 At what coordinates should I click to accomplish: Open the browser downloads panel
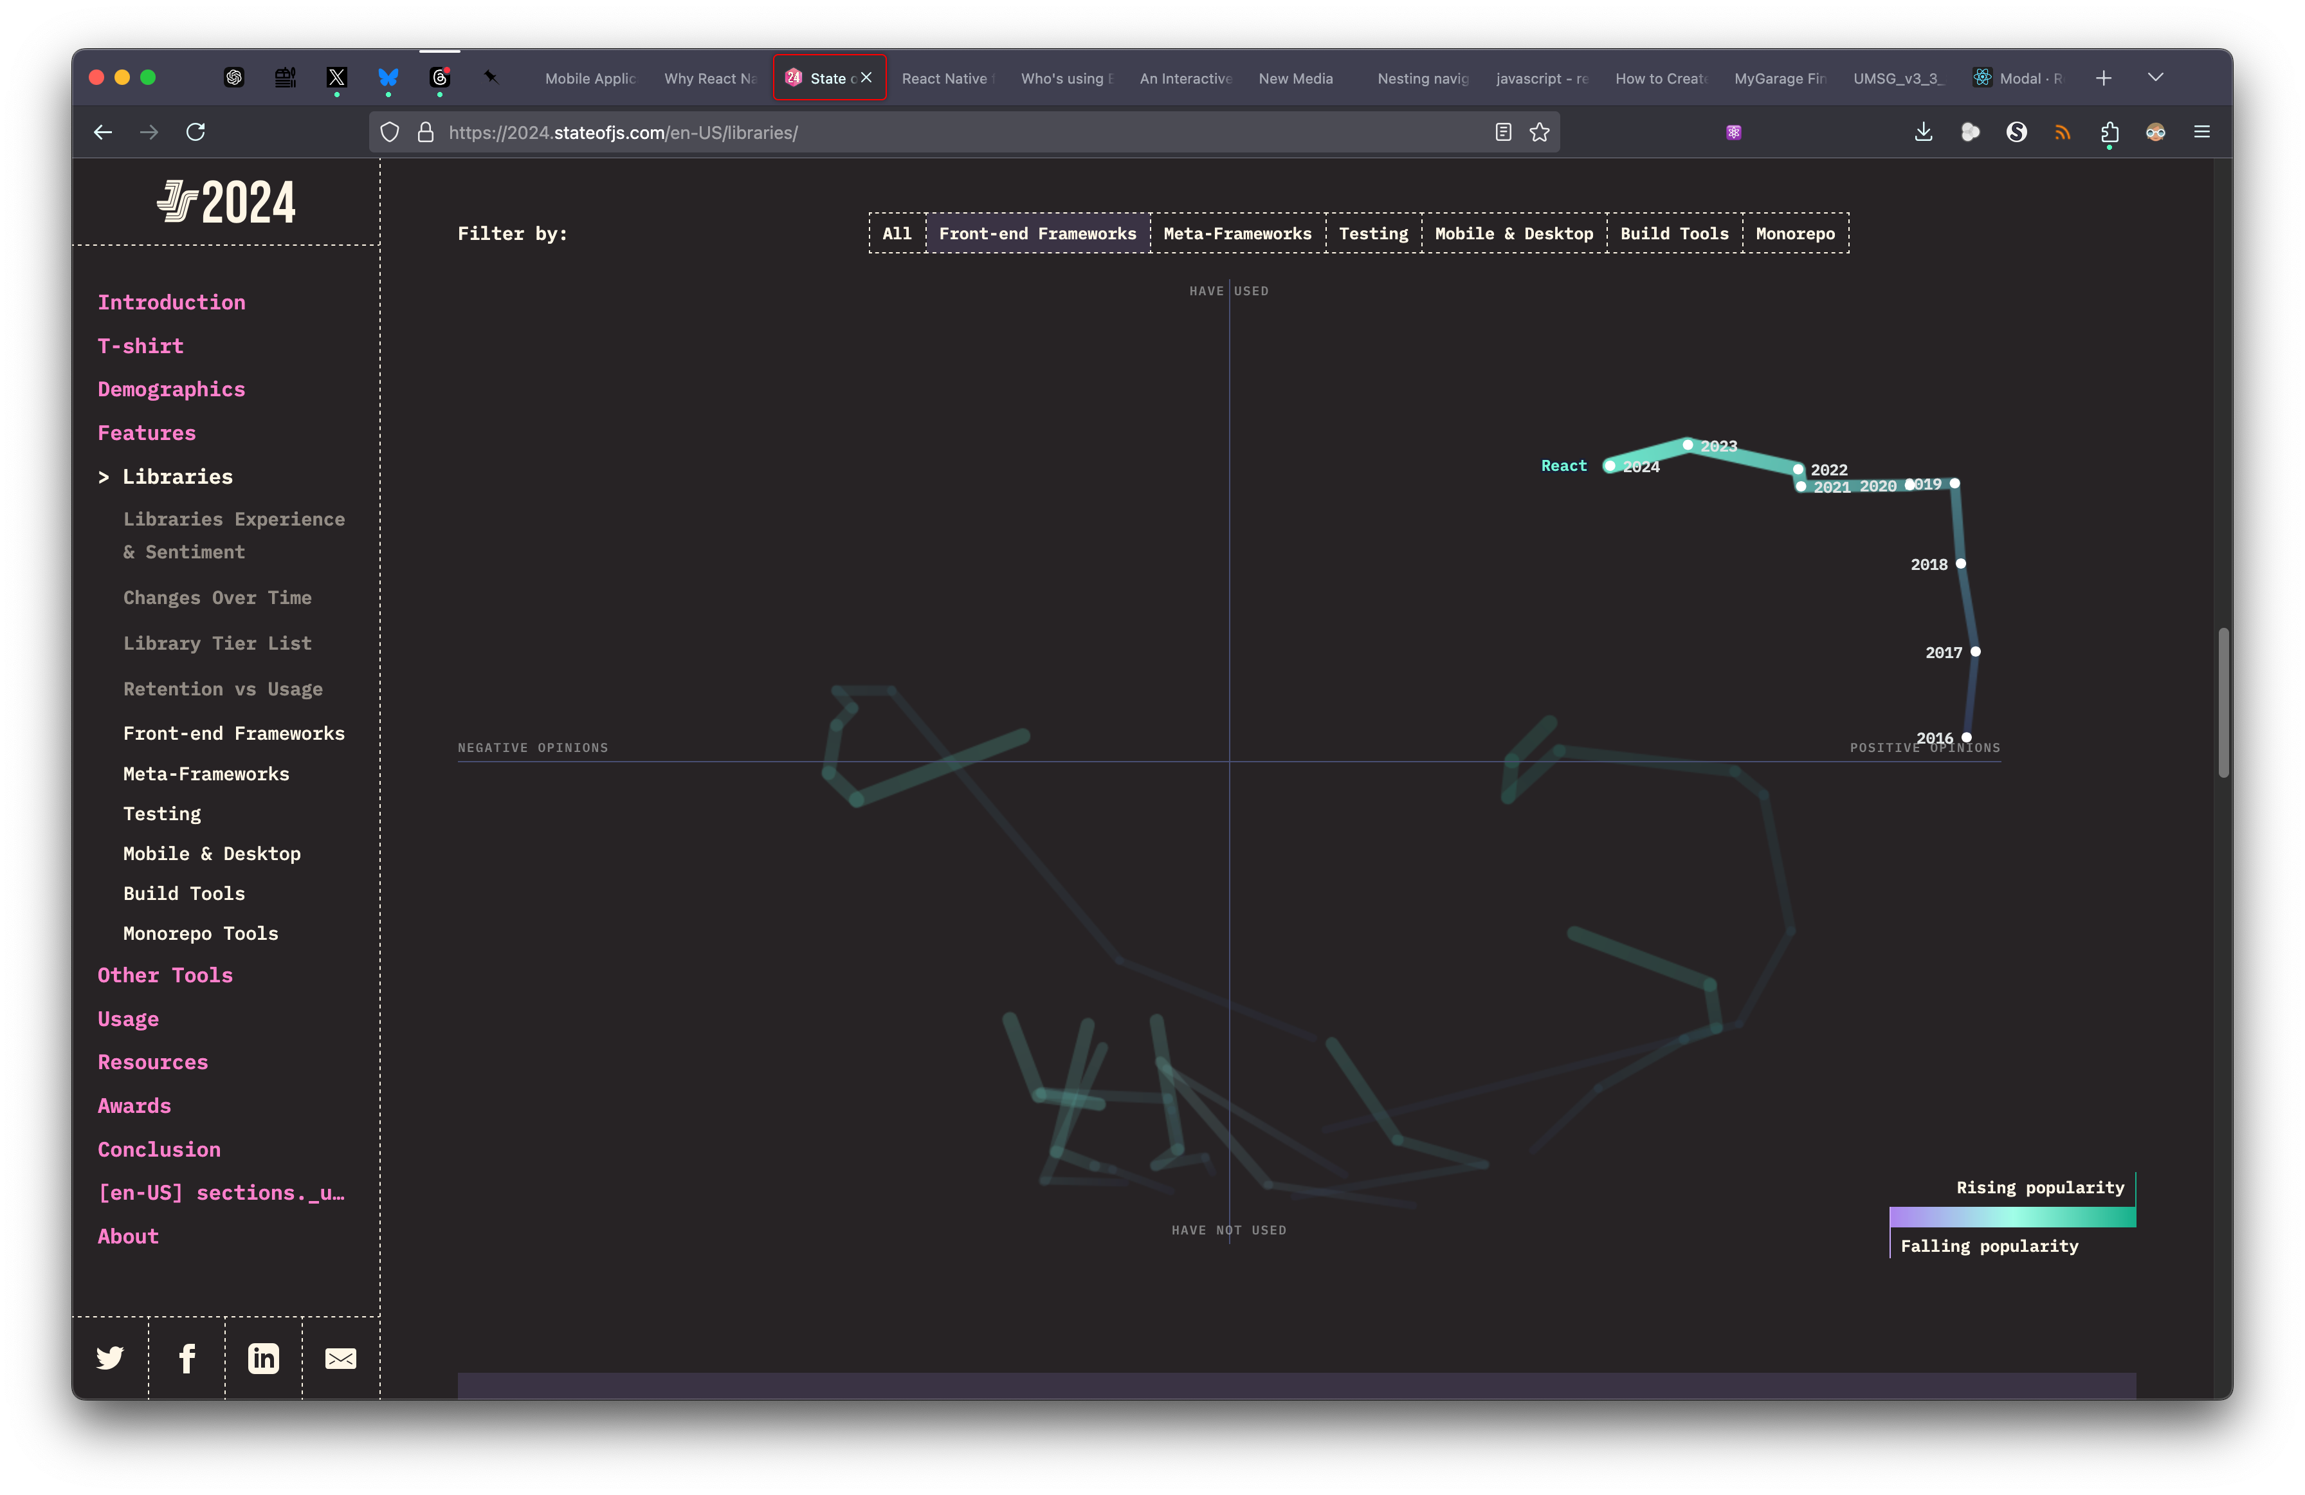[1924, 132]
